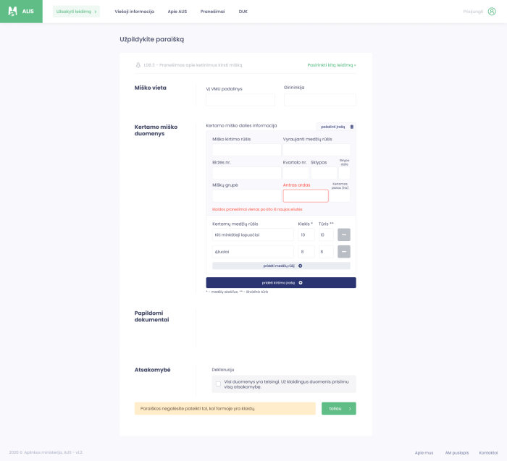Click the bell icon beside LDS.3 title
Viewport: 507px width, 461px height.
[x=138, y=65]
